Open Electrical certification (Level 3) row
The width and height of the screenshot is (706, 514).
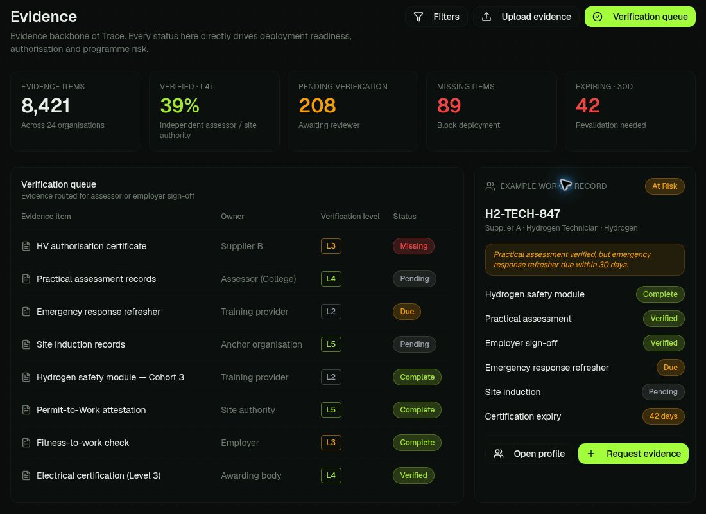pos(237,475)
